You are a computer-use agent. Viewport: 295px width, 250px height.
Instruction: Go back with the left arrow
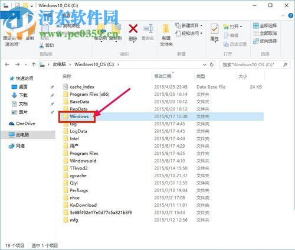pos(7,64)
